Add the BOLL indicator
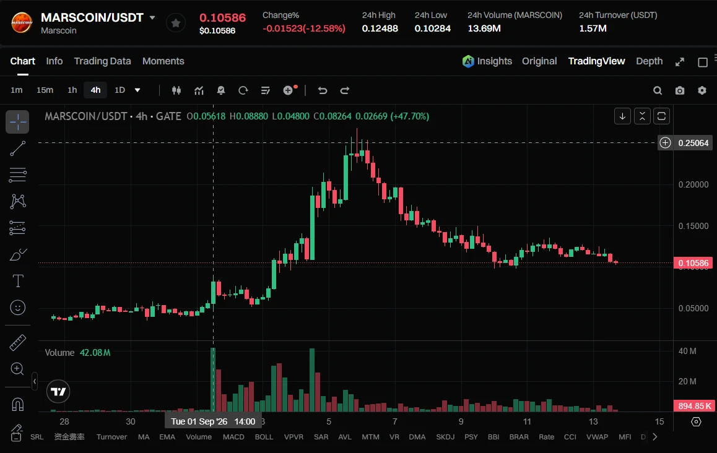 coord(264,437)
